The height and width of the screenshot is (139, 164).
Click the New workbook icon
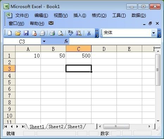tap(10, 33)
